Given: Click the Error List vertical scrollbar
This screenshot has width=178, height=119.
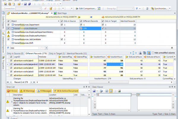Looking at the screenshot, I should click(89, 105).
